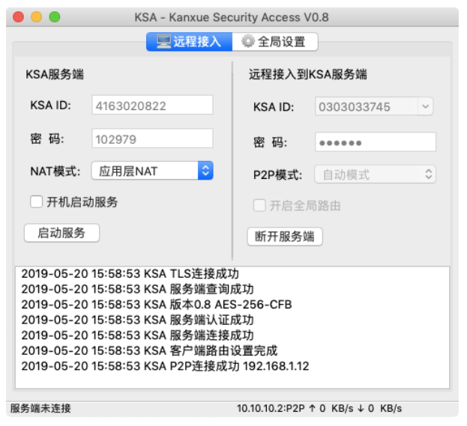Select log line P2P连接成功 192.168.1.12
The width and height of the screenshot is (467, 426).
166,366
